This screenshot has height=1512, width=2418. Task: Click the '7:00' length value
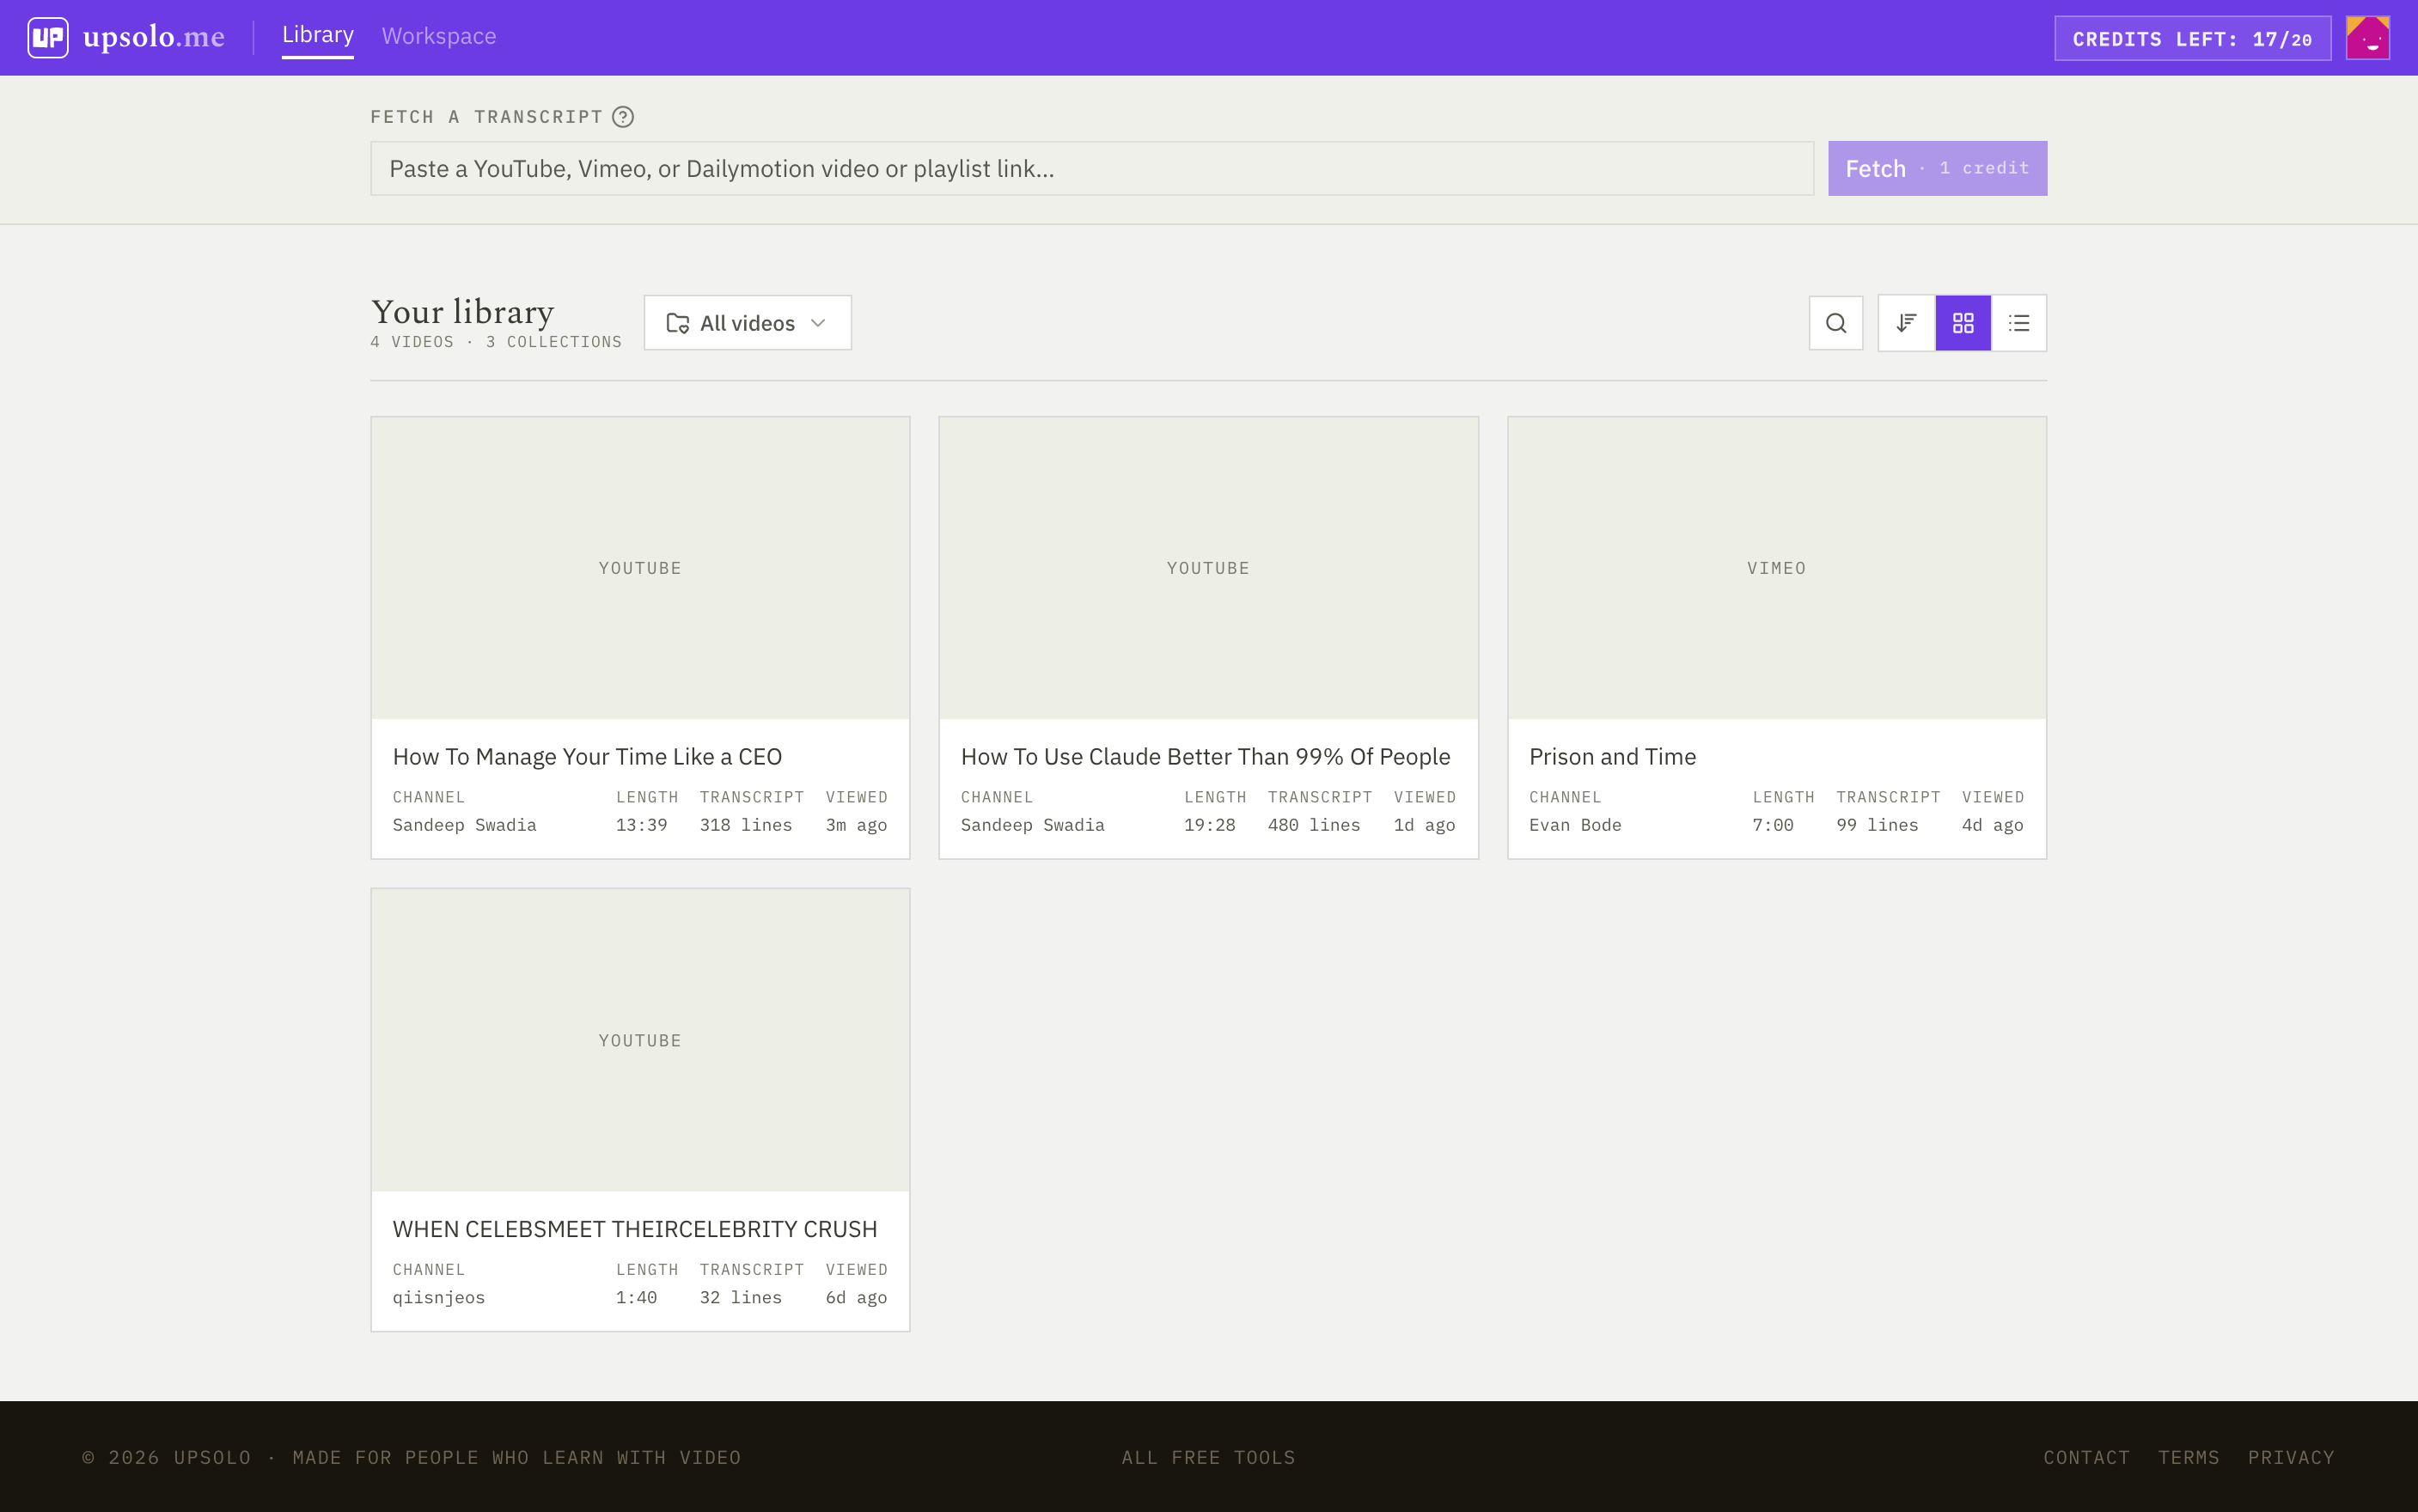click(x=1773, y=825)
